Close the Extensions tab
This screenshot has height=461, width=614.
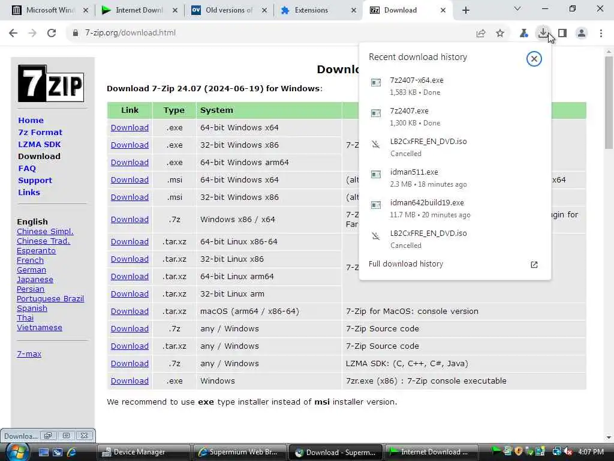[x=354, y=10]
